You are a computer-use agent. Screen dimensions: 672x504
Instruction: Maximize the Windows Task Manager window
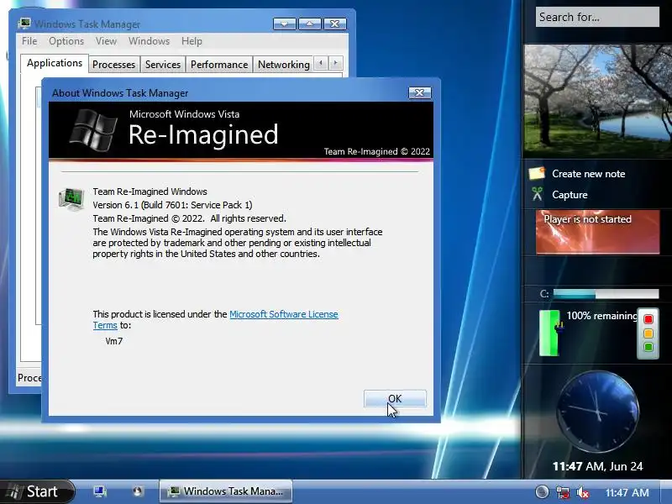[309, 24]
